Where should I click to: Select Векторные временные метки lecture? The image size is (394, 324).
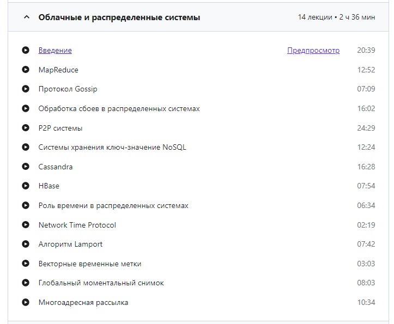90,264
